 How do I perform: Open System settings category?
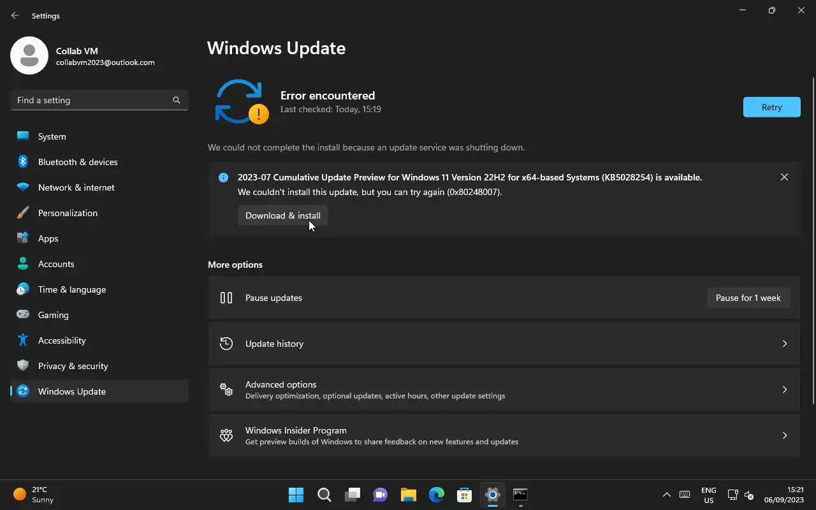point(99,136)
